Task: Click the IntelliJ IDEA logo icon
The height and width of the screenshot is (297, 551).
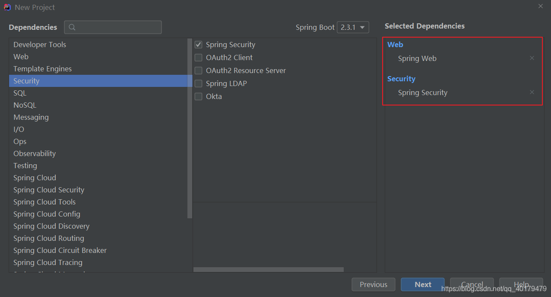Action: click(x=7, y=7)
